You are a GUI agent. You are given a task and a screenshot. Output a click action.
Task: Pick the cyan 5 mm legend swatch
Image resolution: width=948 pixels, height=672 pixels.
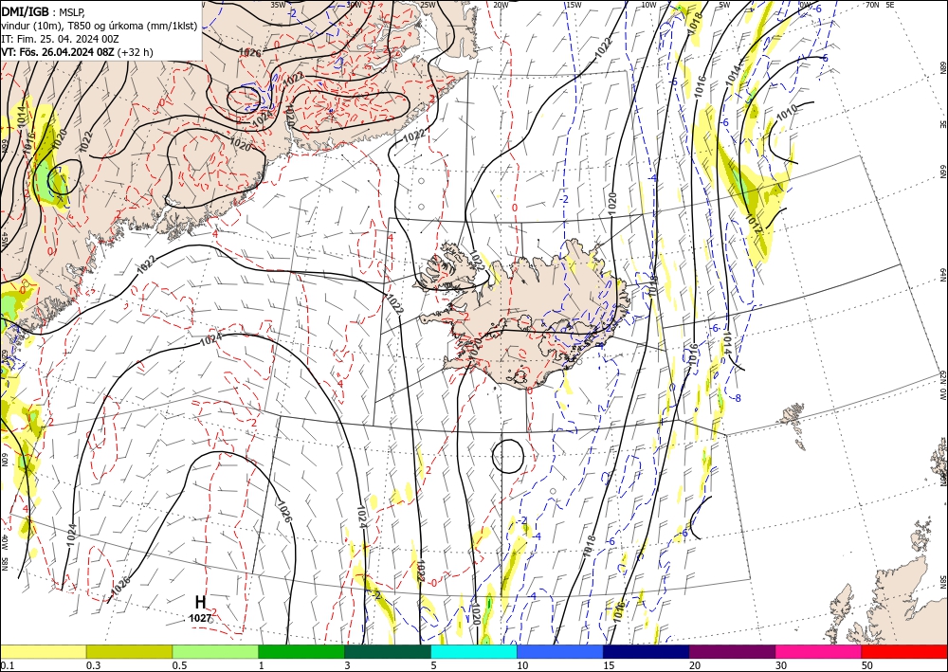pos(474,651)
